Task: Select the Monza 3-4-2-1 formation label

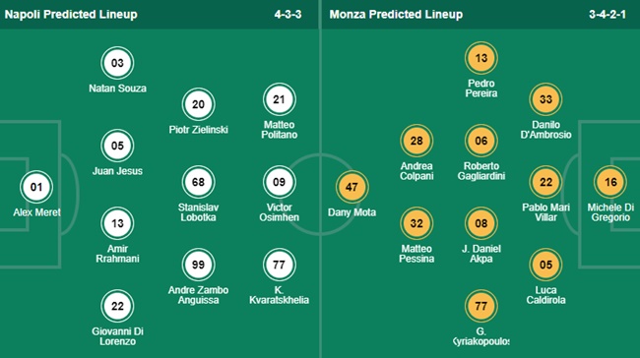Action: coord(608,15)
